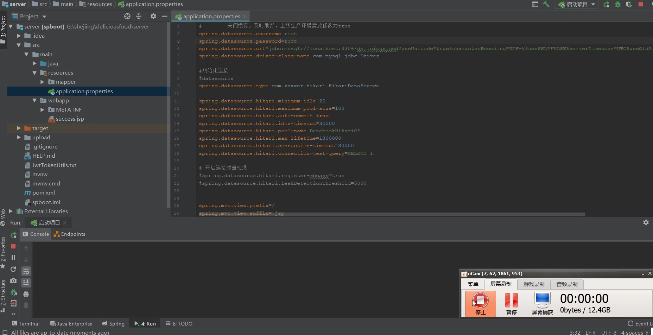Toggle soft-wrap in the console
653x335 pixels.
[x=26, y=271]
